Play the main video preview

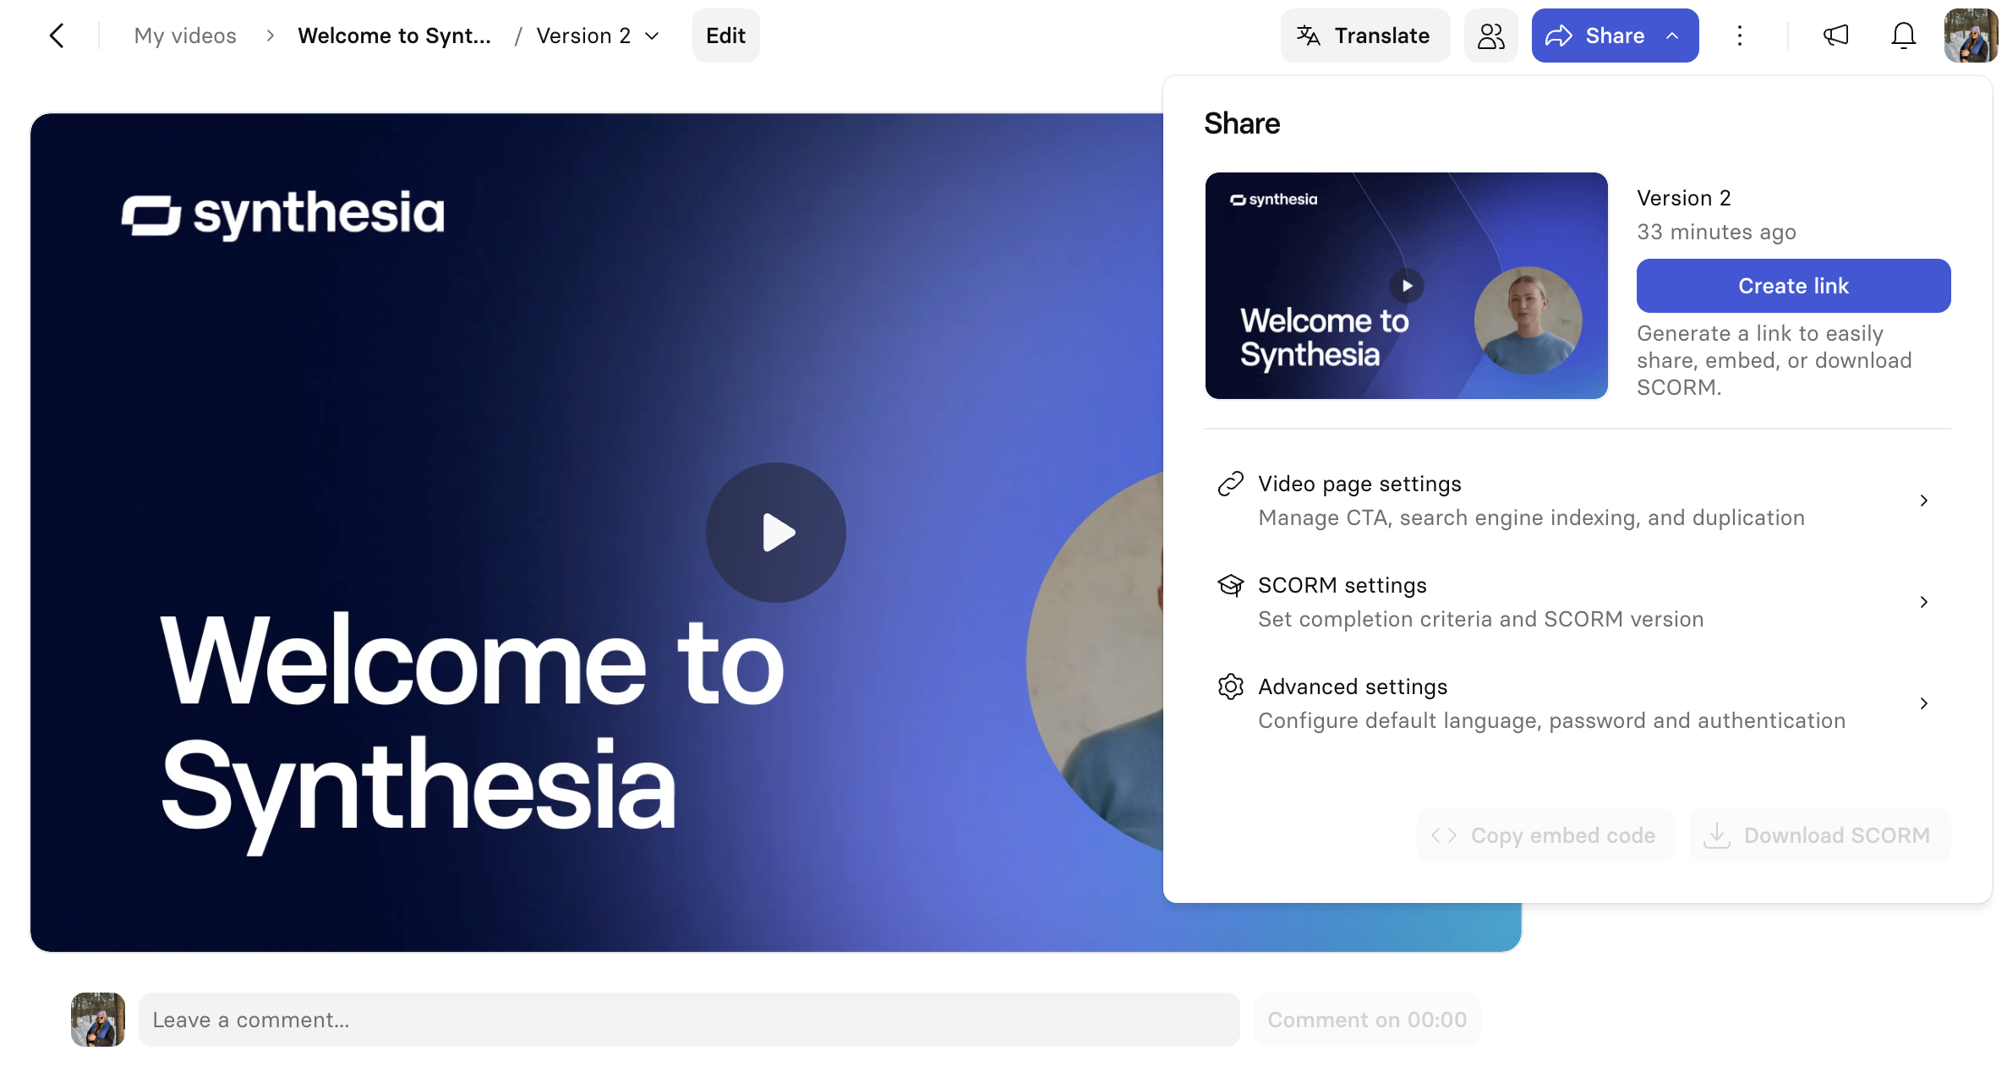click(775, 533)
